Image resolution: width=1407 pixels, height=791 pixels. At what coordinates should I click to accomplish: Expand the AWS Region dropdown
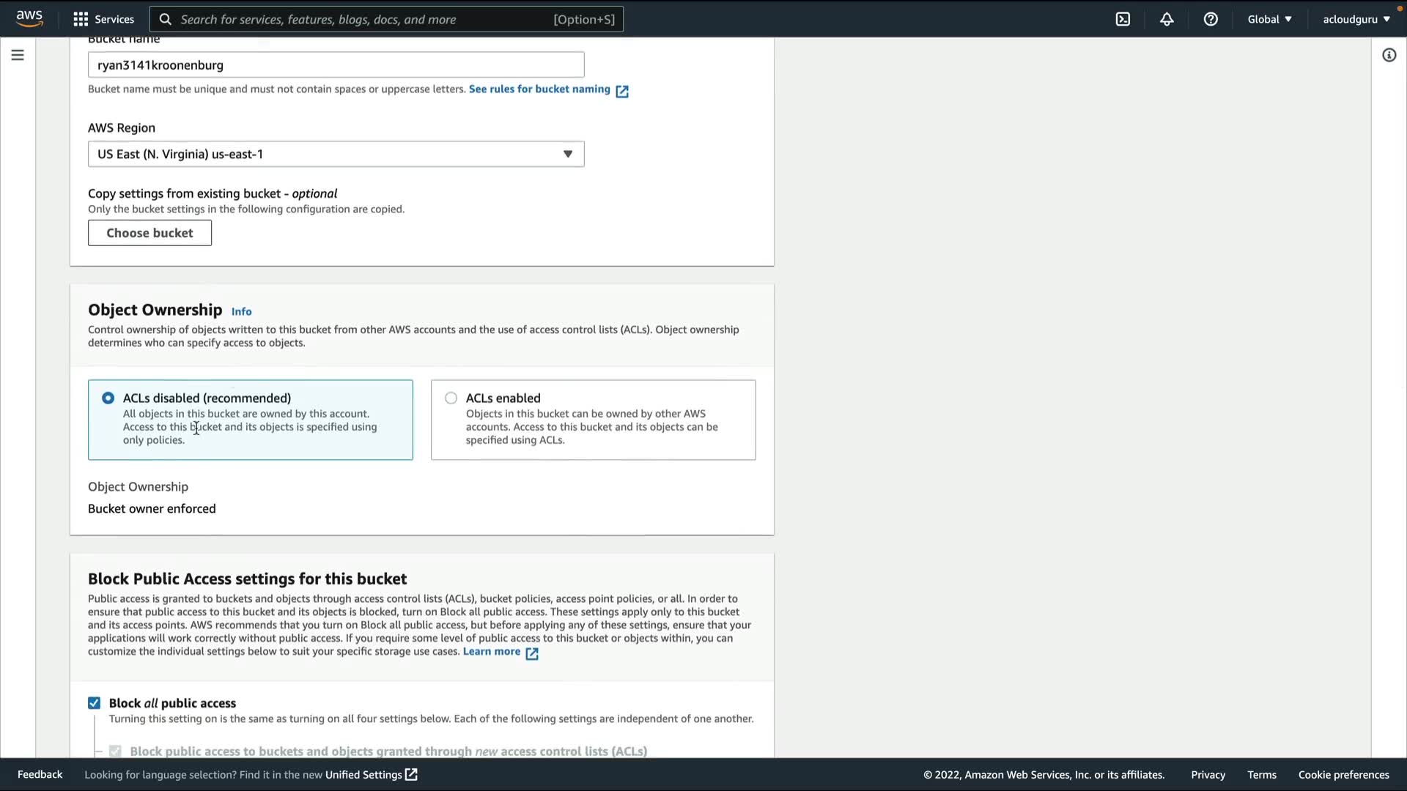pos(336,154)
